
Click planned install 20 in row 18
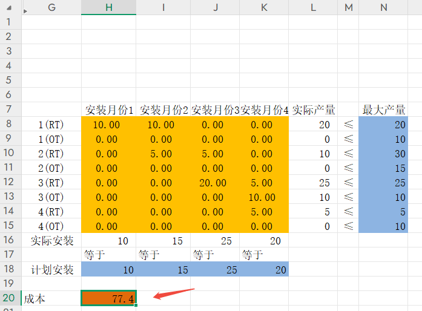coord(264,269)
